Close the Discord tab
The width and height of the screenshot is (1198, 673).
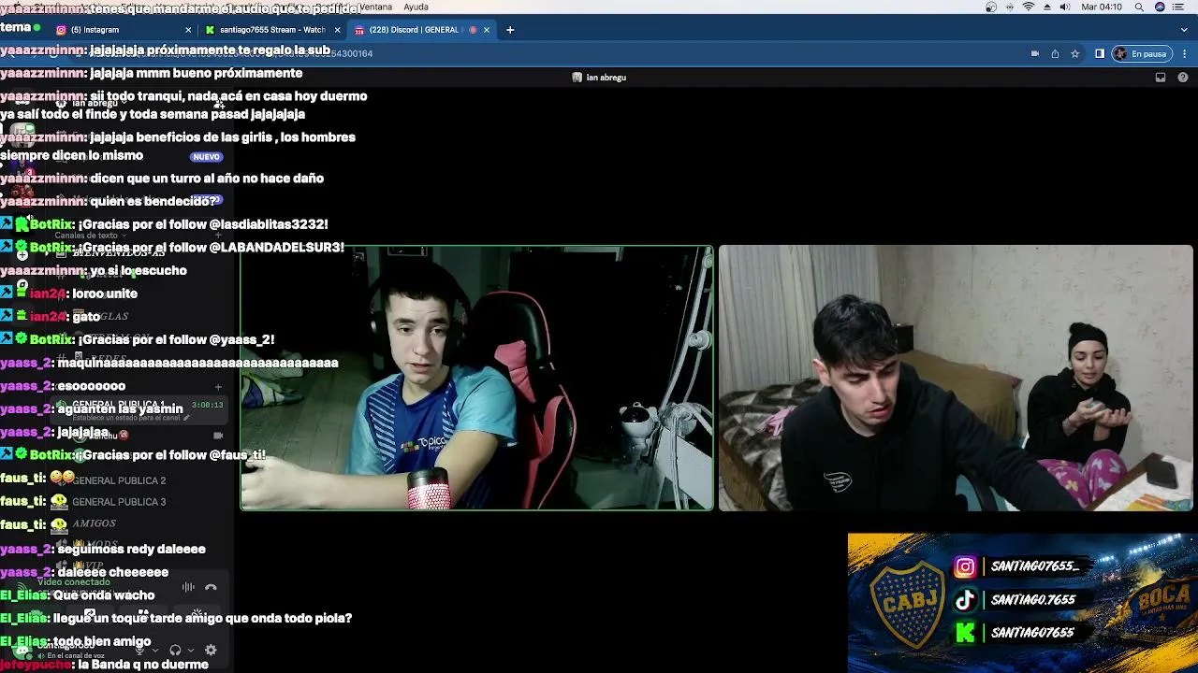[487, 30]
